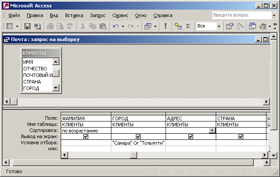The height and width of the screenshot is (177, 280).
Task: Click the left arrow of the grid scrollbar
Action: point(65,155)
